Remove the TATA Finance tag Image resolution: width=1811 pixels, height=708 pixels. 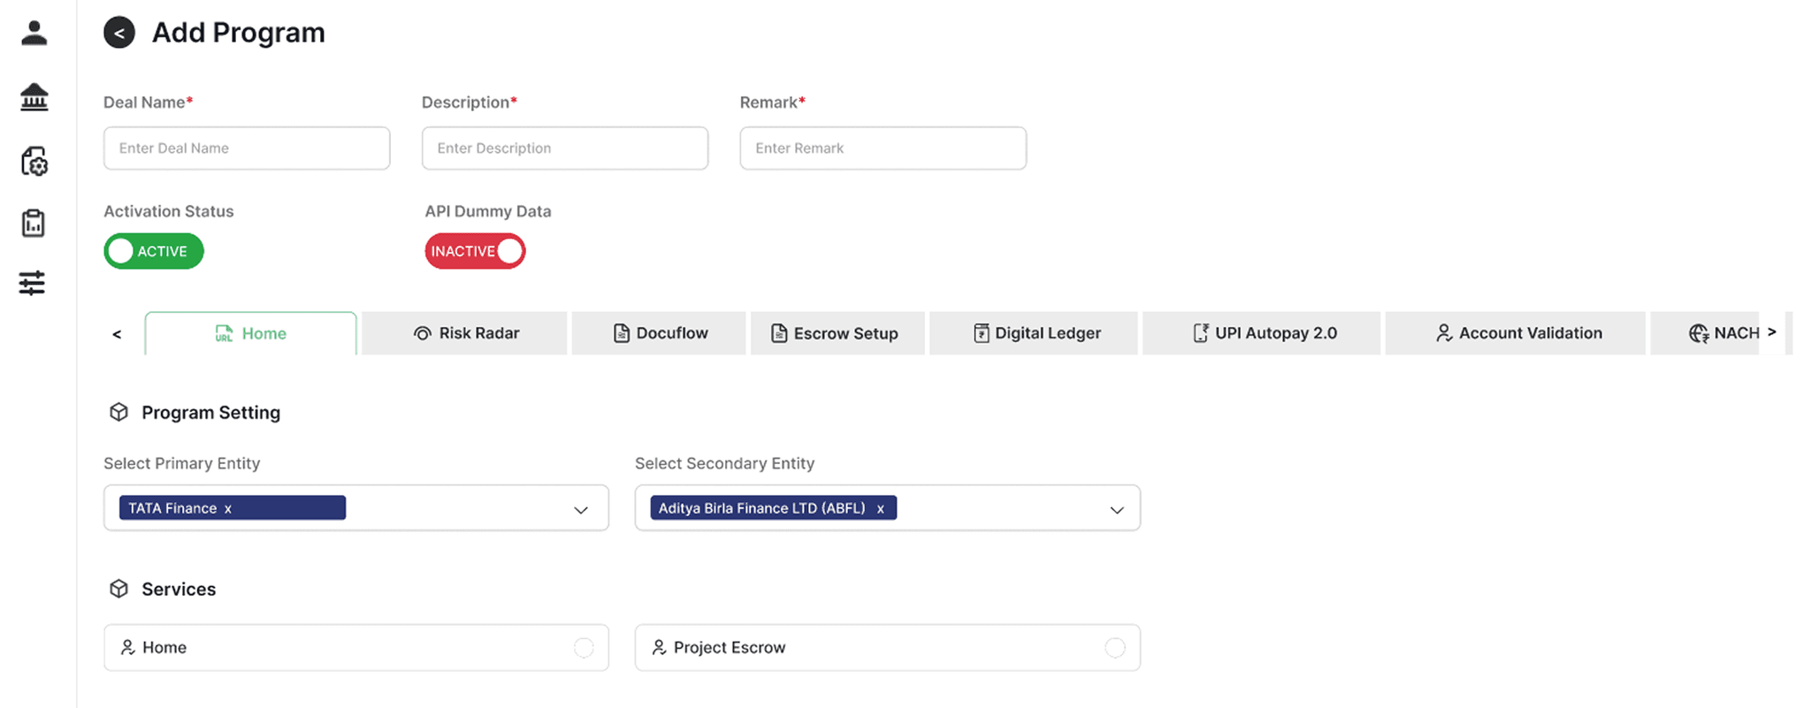228,508
